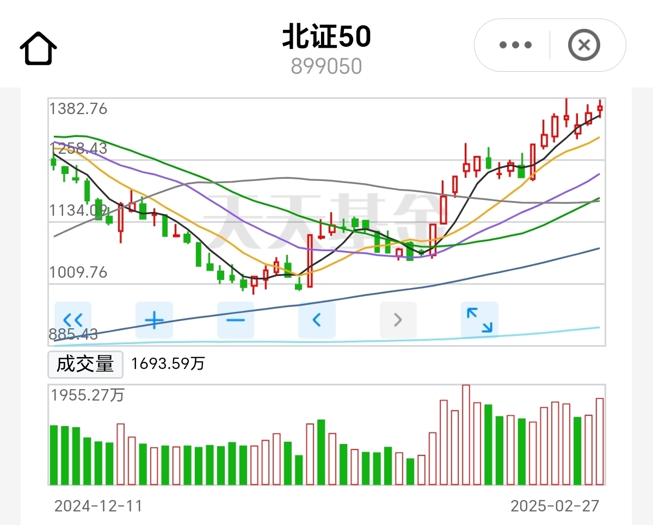Select the 1258.43 price axis label
The image size is (653, 525).
(78, 148)
